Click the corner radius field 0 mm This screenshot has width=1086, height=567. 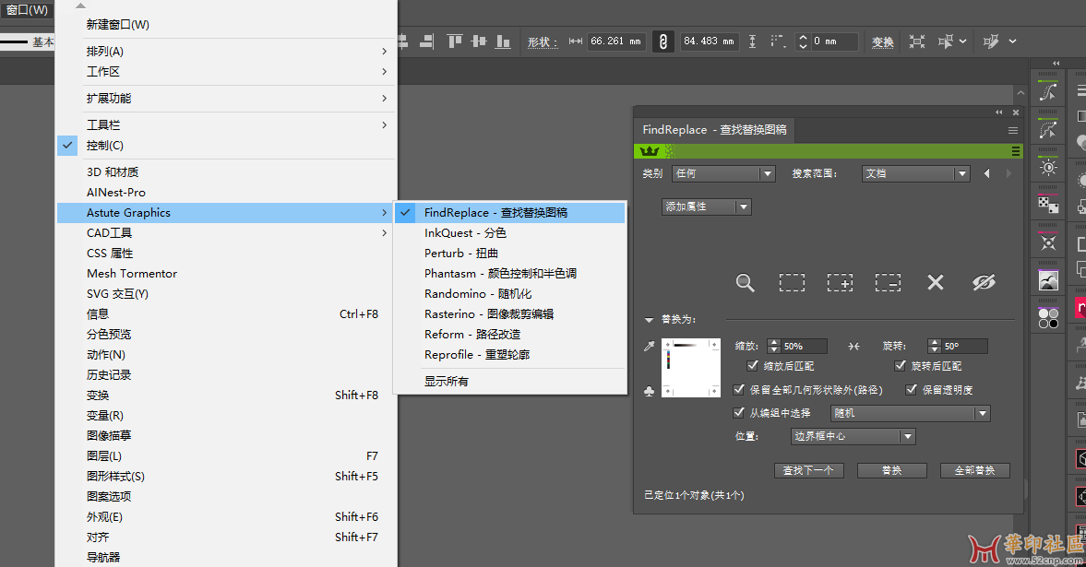(835, 41)
